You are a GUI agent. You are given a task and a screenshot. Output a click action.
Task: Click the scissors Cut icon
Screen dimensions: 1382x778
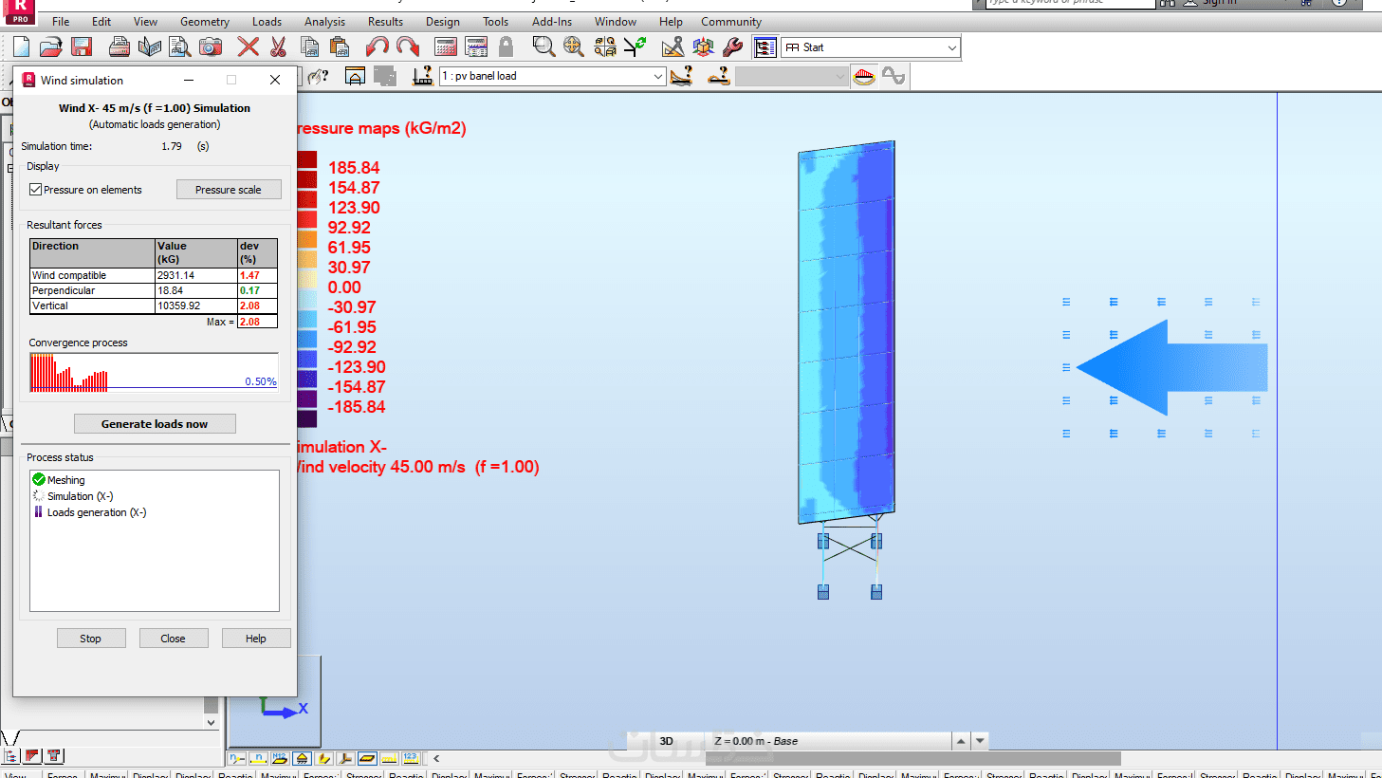(279, 46)
